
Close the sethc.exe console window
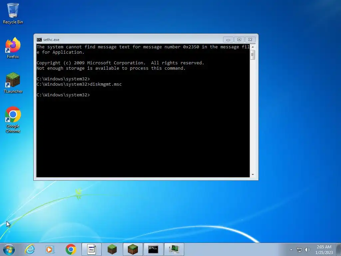(250, 40)
